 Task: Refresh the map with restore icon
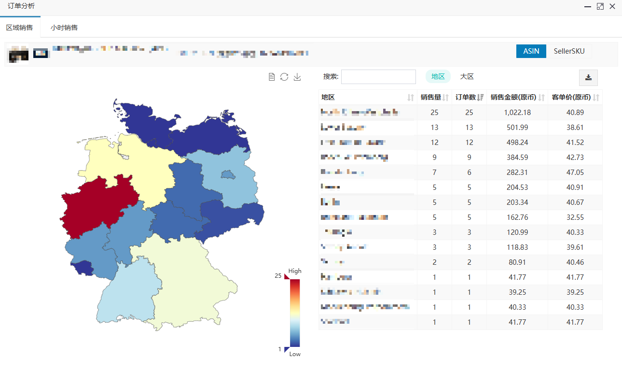(284, 77)
